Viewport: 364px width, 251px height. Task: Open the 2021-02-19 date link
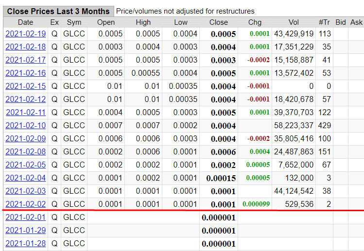[x=25, y=34]
